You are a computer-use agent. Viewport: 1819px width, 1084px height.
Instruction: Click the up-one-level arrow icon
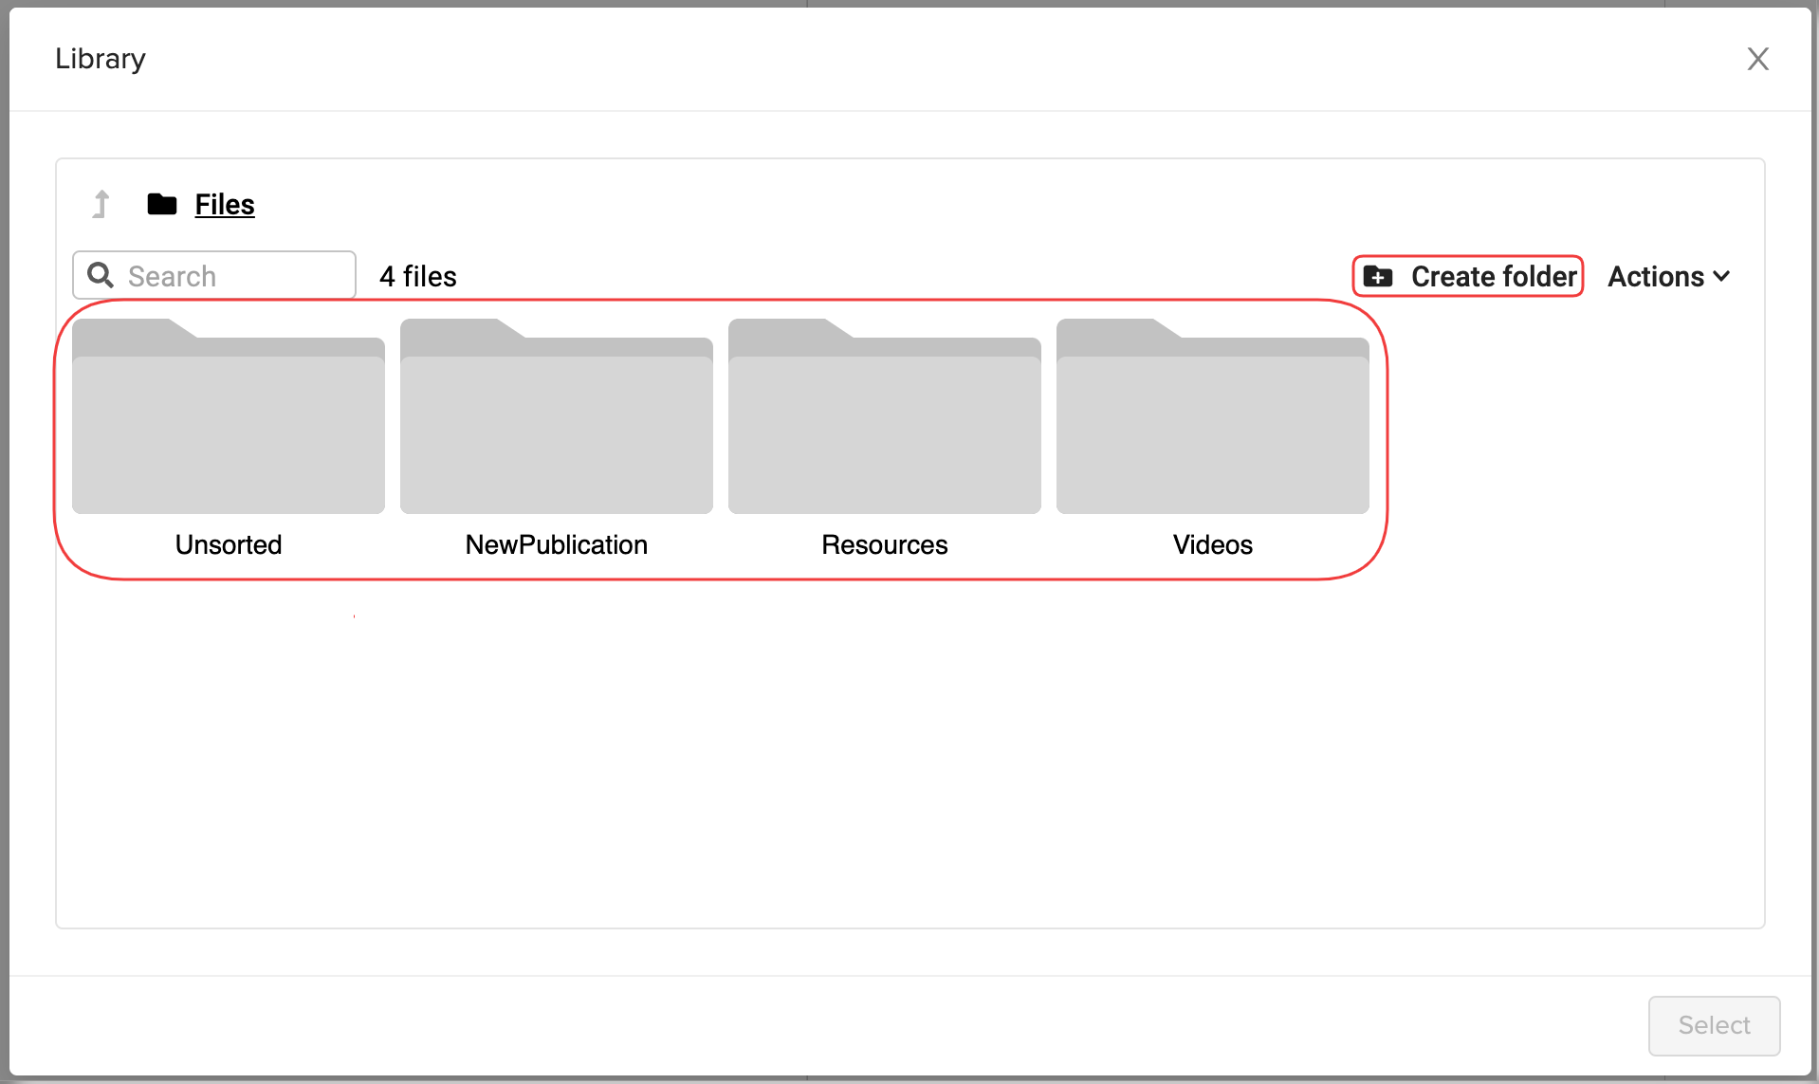(x=101, y=204)
